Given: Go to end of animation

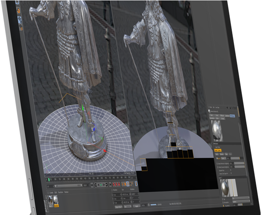Looking at the screenshot, I should pos(110,185).
